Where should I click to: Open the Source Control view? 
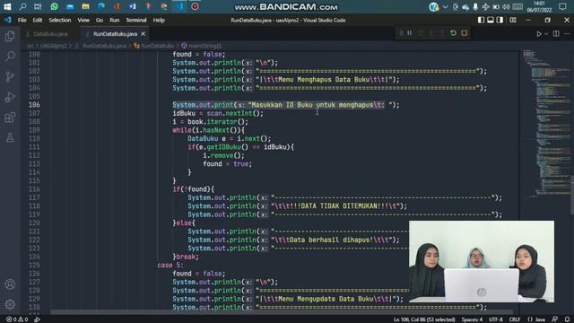[x=10, y=76]
